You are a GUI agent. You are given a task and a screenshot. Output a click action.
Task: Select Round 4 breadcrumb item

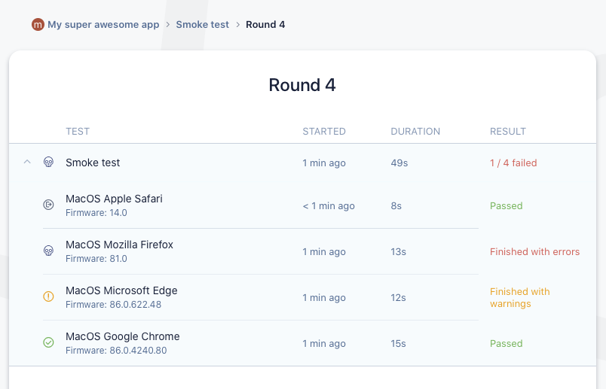click(265, 24)
